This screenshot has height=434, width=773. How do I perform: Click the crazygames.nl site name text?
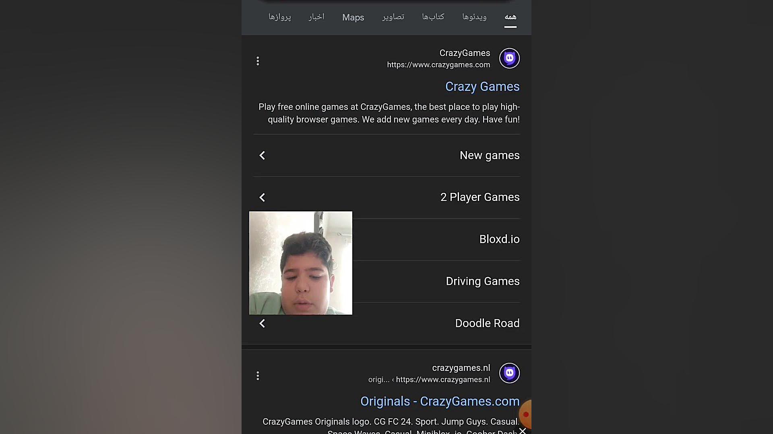point(461,368)
